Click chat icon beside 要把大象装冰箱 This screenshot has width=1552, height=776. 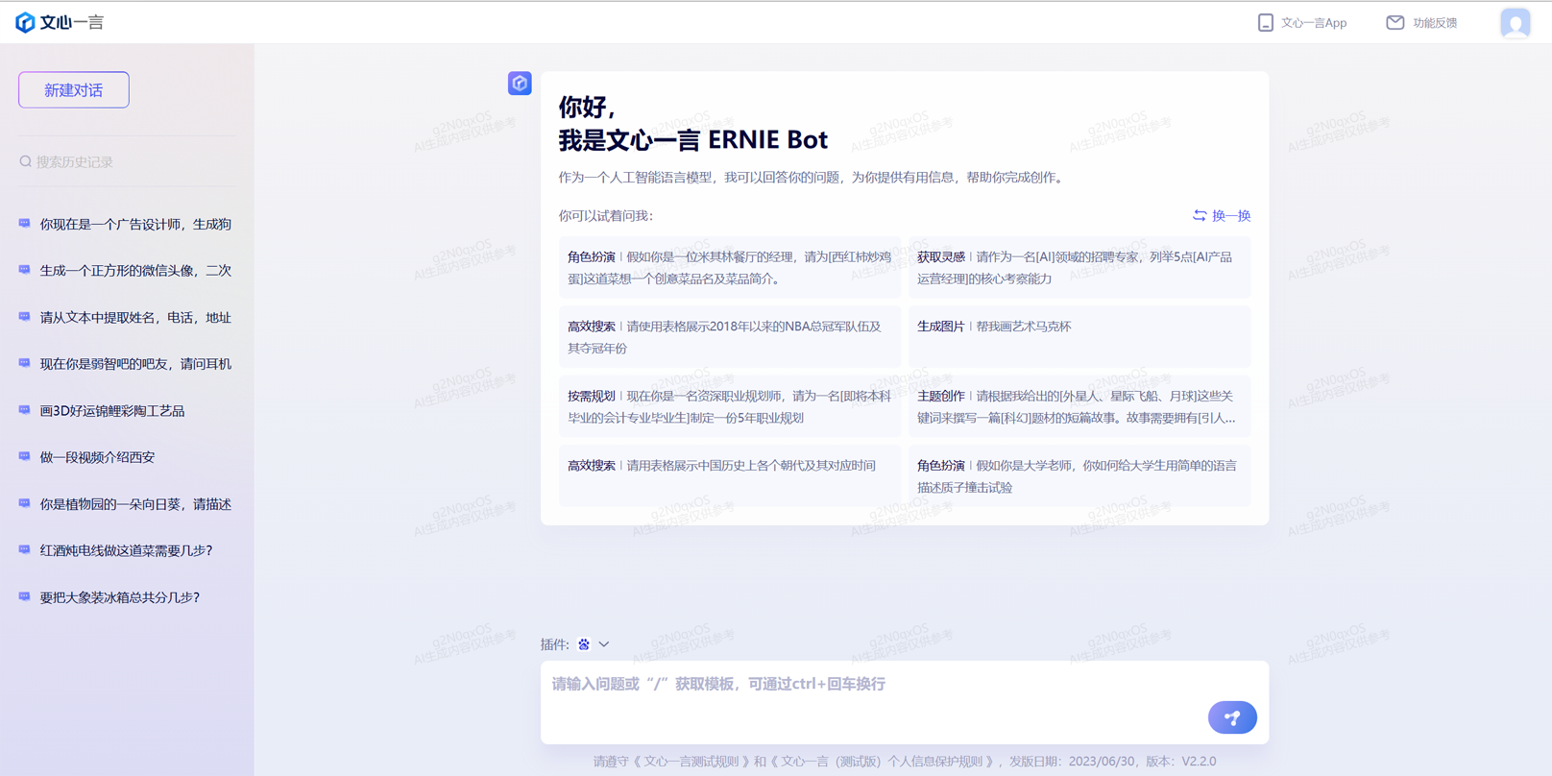(25, 596)
